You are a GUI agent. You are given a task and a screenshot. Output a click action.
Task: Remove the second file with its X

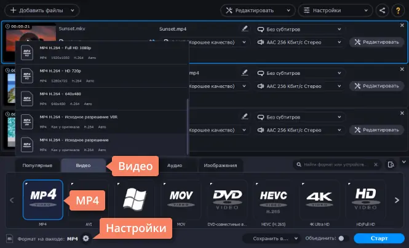402,69
